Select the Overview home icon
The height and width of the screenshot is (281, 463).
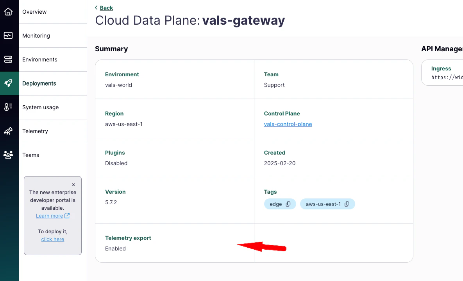(x=9, y=11)
